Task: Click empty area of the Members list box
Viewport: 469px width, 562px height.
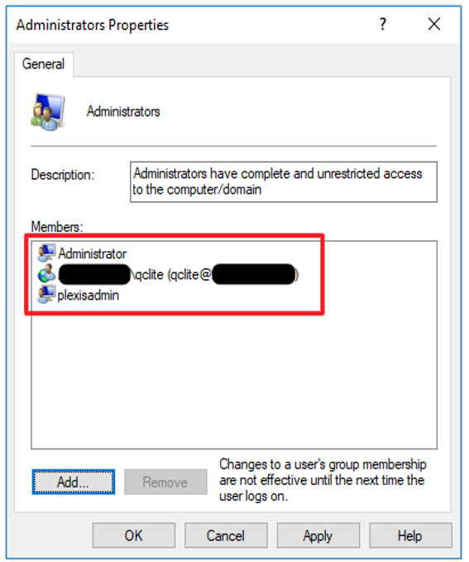Action: click(234, 380)
